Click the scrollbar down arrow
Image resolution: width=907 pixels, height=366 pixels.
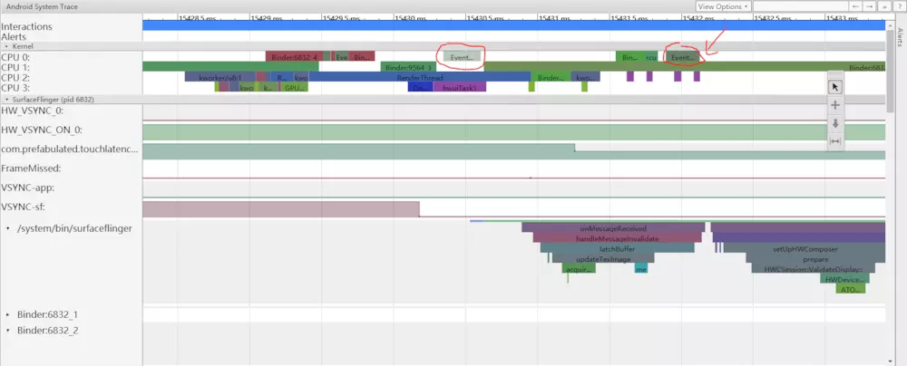tap(891, 361)
